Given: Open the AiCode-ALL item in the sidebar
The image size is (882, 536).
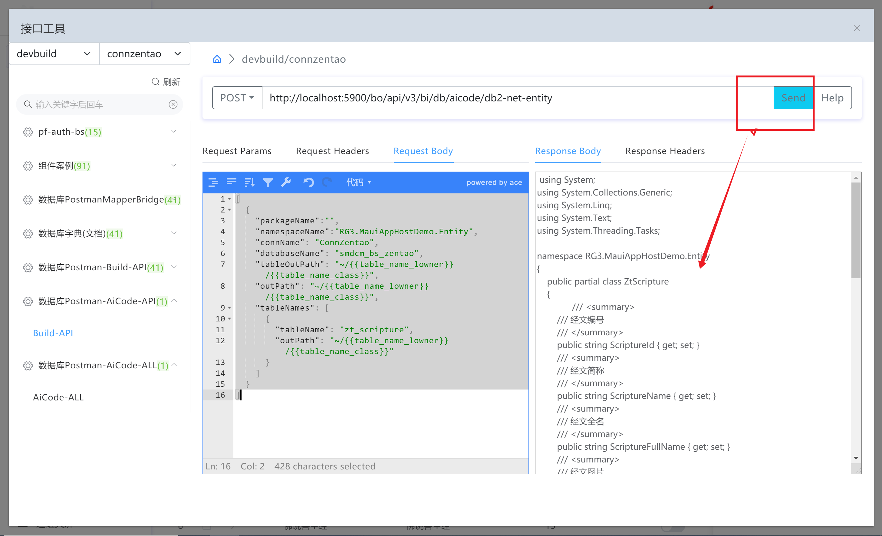Looking at the screenshot, I should [58, 397].
